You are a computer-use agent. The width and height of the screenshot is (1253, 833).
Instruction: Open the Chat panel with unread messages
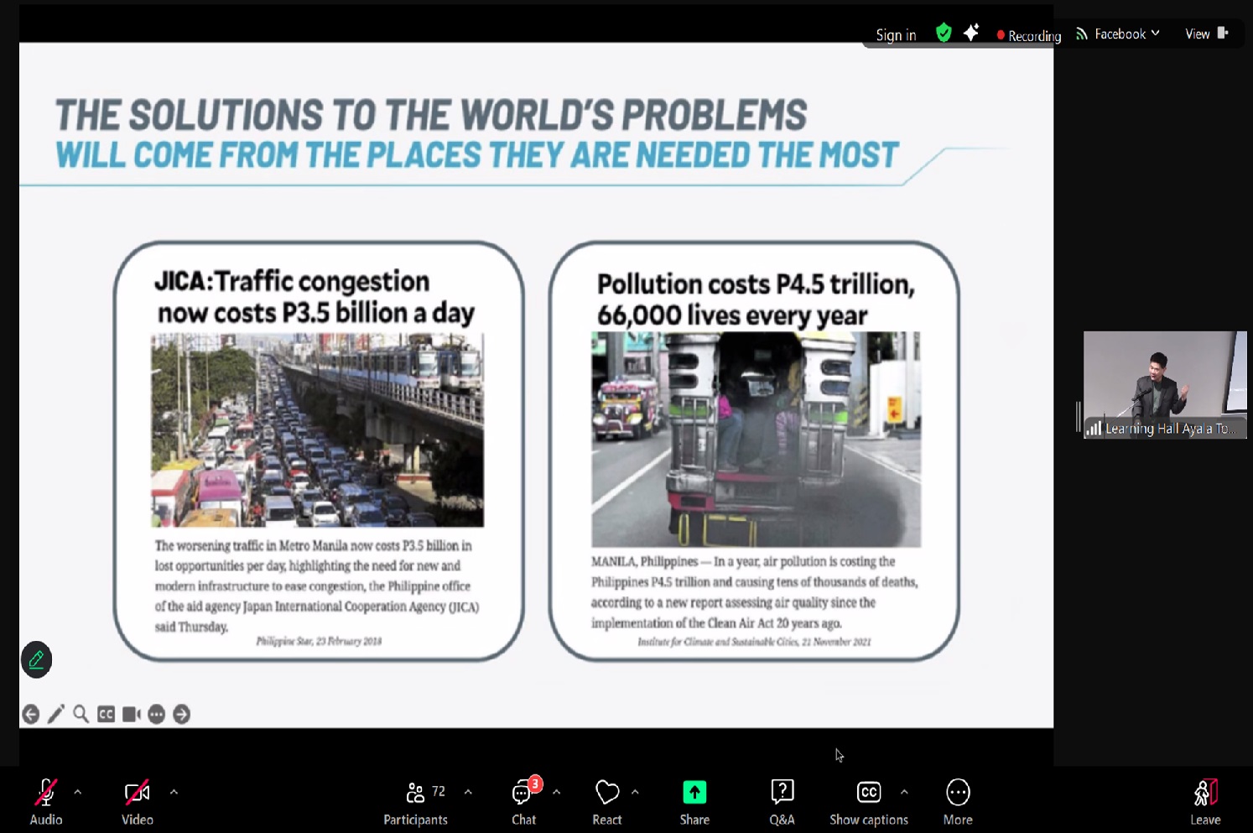[x=524, y=801]
